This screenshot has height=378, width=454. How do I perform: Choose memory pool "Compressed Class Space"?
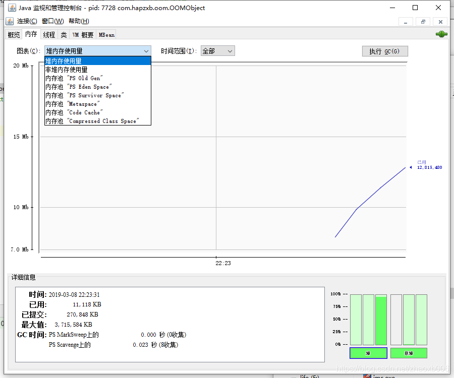pos(98,121)
